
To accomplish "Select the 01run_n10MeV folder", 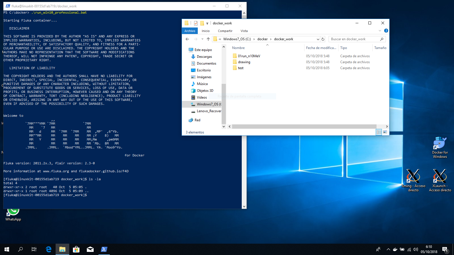I will pyautogui.click(x=249, y=56).
